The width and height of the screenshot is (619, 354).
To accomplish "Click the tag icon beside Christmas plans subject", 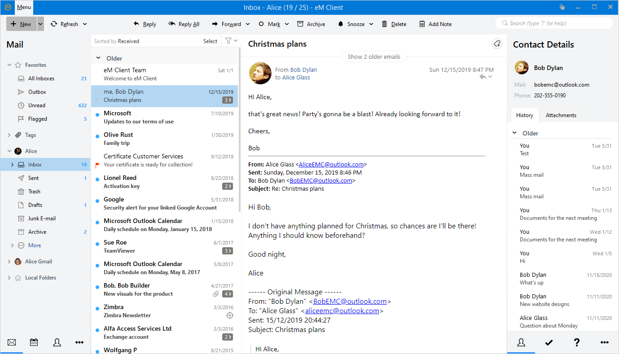I will coord(496,44).
